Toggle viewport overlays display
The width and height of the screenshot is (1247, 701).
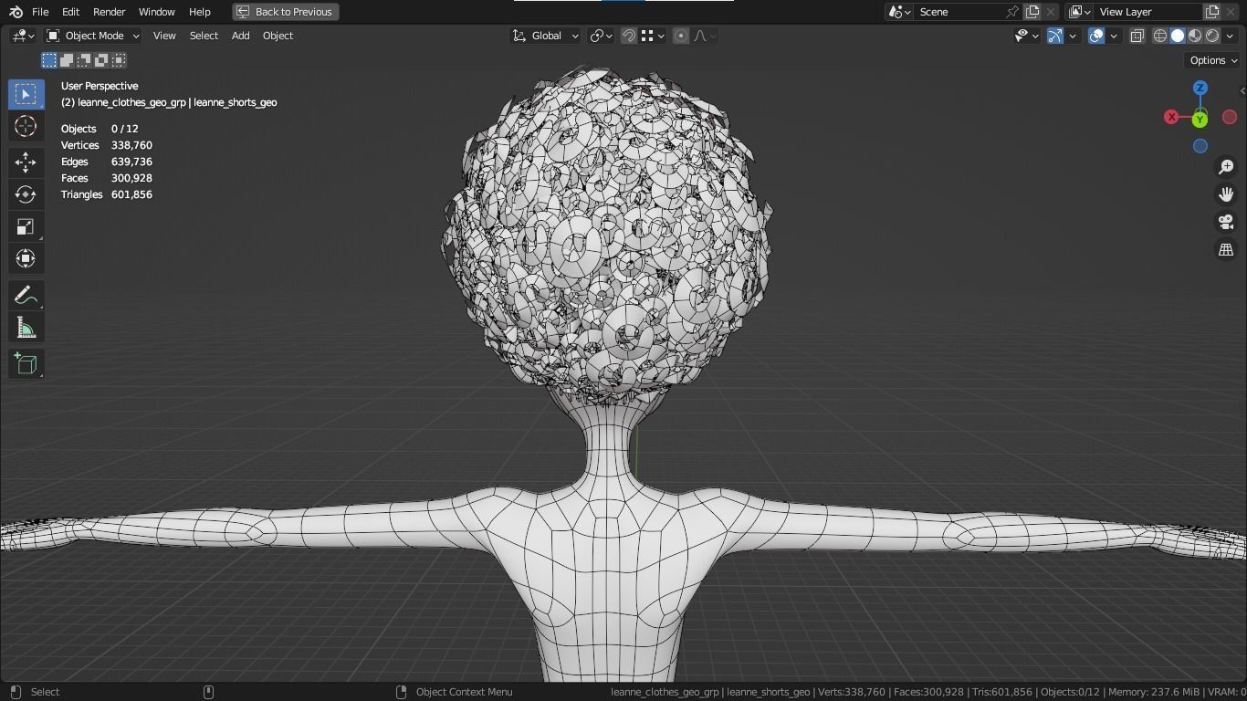1096,36
